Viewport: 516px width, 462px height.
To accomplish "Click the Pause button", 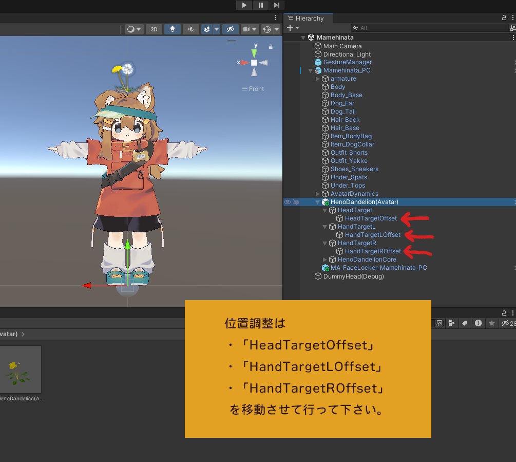I will [x=260, y=5].
